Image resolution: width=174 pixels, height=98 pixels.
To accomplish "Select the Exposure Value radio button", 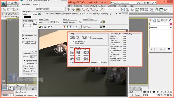I will pos(24,61).
